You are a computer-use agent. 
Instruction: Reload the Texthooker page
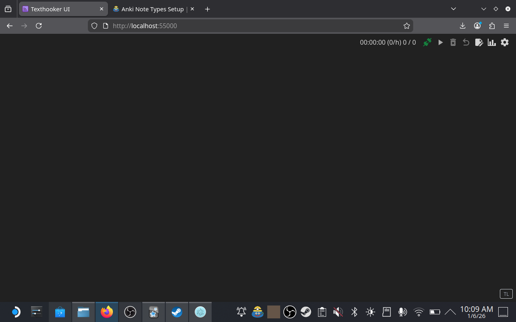39,26
